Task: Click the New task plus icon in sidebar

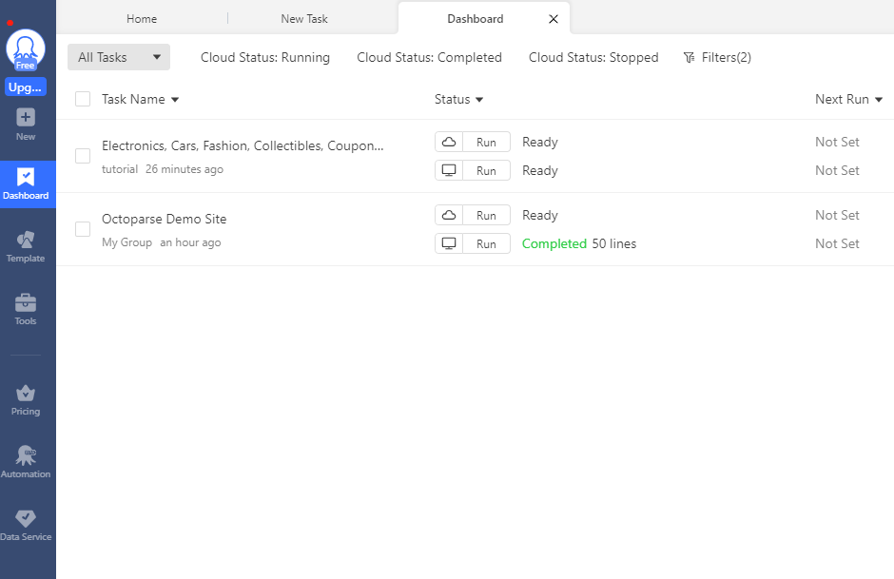Action: point(26,118)
